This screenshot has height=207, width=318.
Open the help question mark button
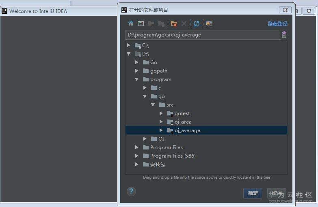click(131, 191)
